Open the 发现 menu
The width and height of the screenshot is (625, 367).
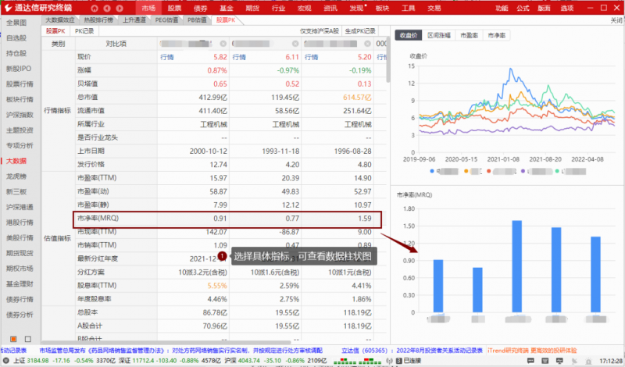tap(356, 8)
